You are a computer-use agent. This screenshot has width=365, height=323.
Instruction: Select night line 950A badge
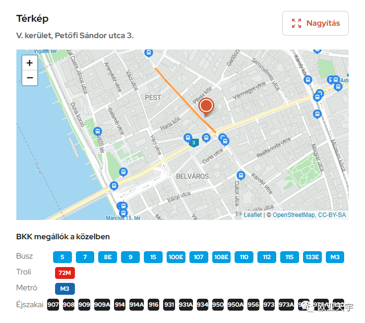pos(236,305)
